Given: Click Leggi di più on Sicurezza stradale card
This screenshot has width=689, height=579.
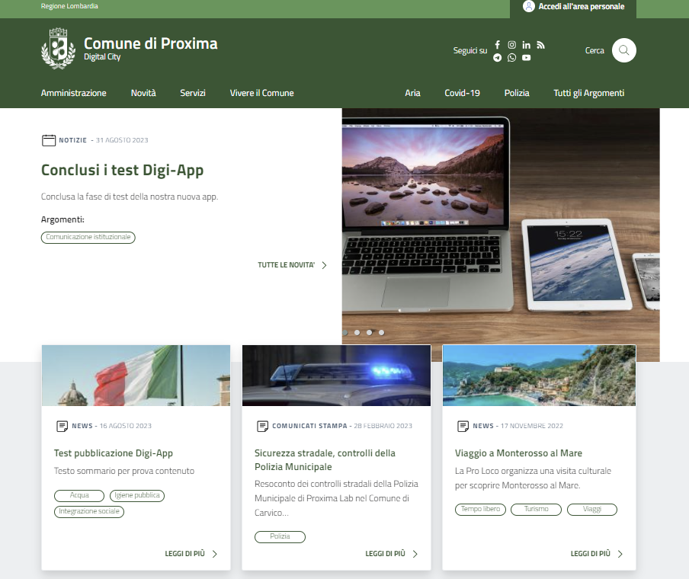Looking at the screenshot, I should 392,554.
